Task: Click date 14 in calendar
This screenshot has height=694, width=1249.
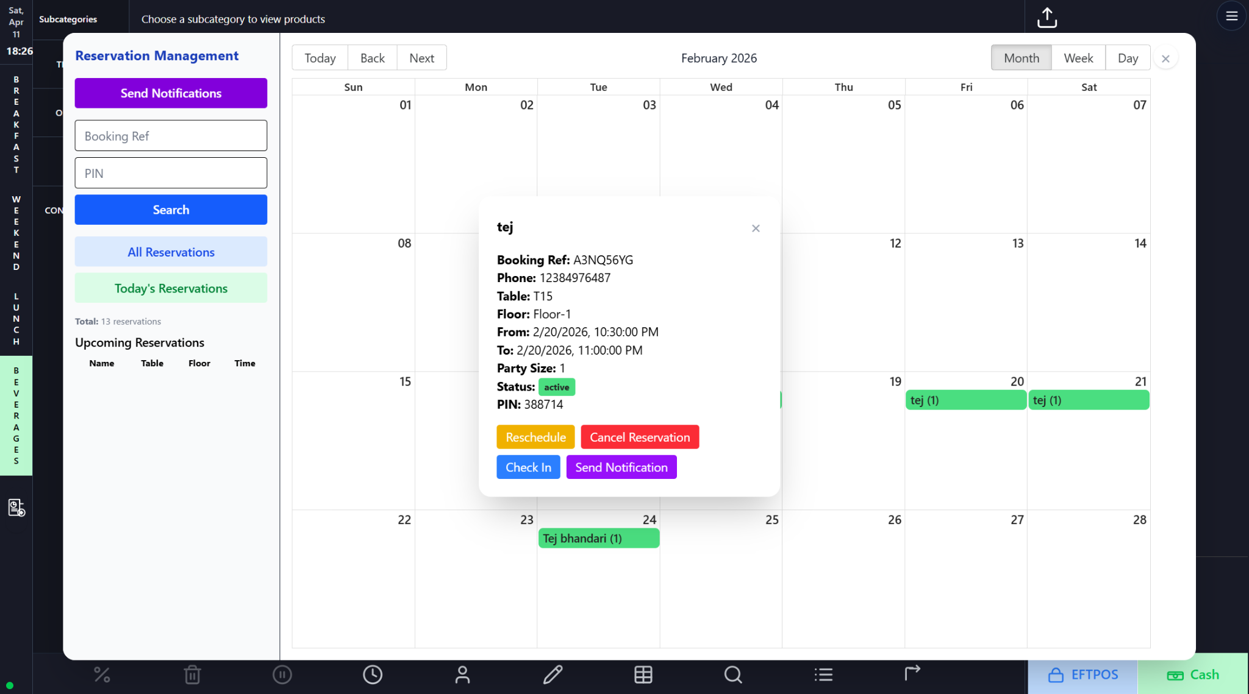Action: (x=1140, y=243)
